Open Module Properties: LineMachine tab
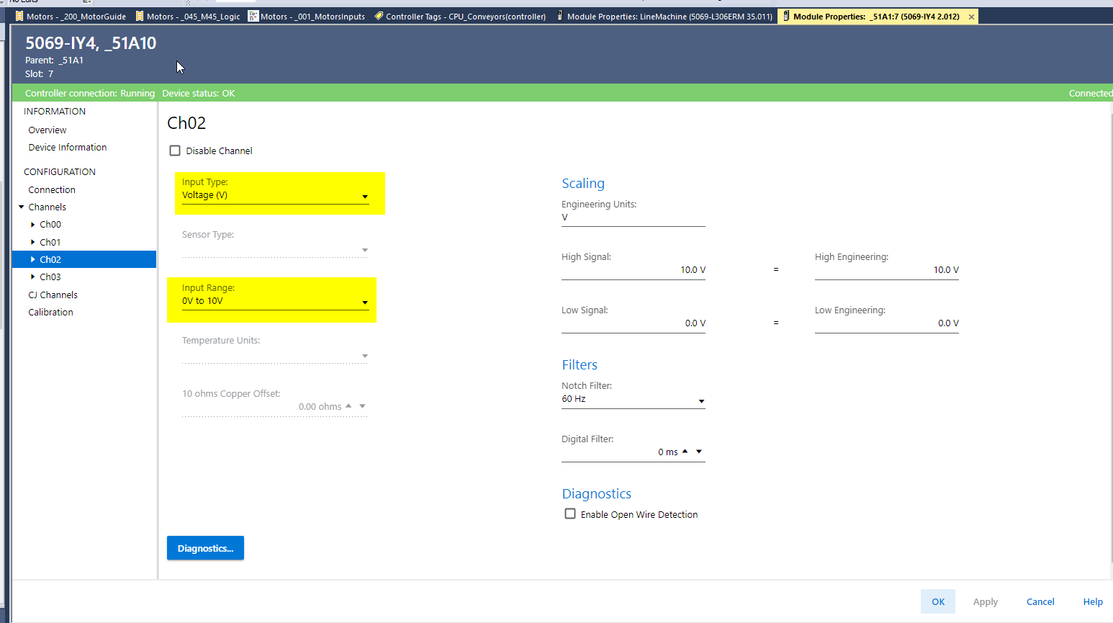 pyautogui.click(x=664, y=17)
